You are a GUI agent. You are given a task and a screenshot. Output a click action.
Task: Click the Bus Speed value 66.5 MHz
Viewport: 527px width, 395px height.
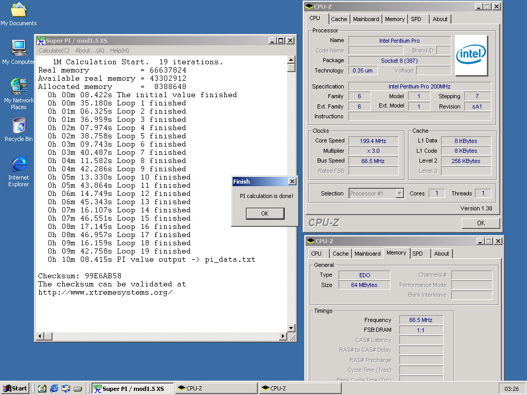(x=373, y=161)
